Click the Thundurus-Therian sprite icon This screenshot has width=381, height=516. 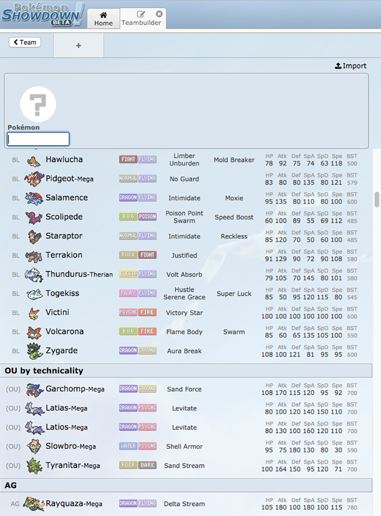[x=34, y=275]
